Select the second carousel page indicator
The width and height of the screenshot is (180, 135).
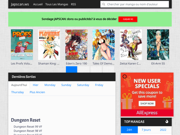(x=84, y=70)
